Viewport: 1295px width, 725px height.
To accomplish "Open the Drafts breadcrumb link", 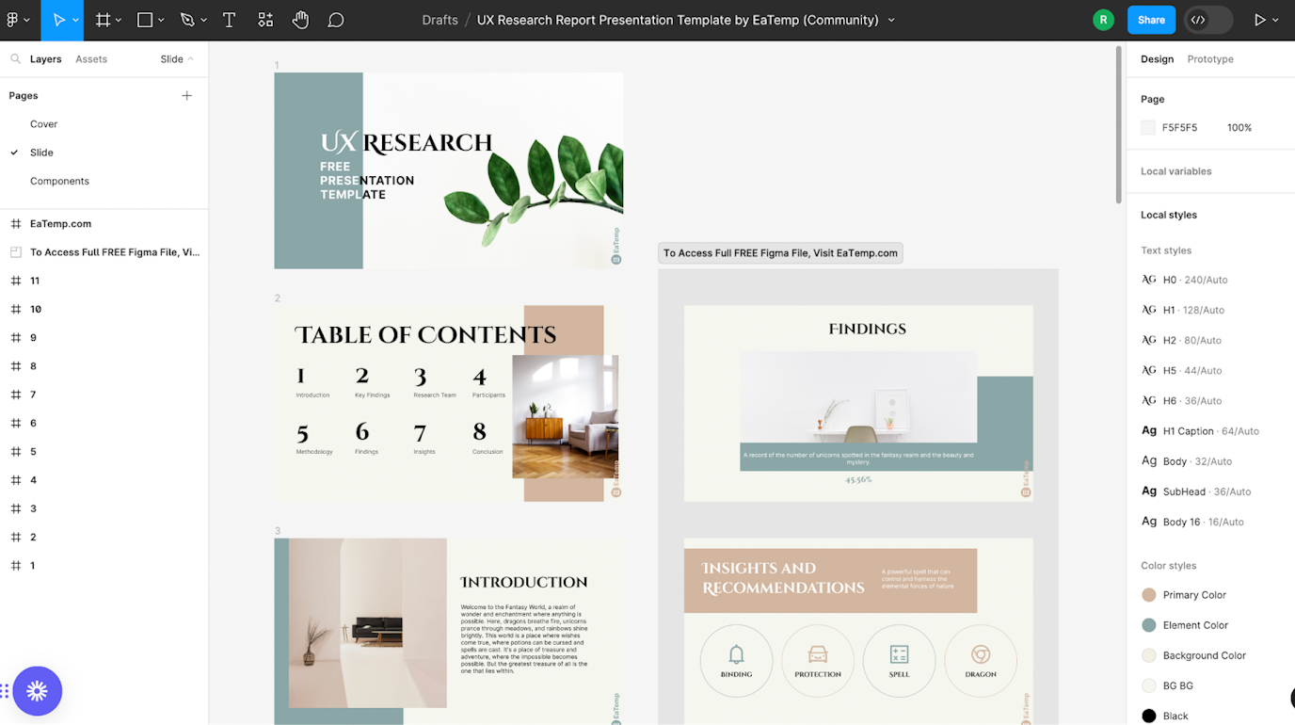I will [x=440, y=19].
